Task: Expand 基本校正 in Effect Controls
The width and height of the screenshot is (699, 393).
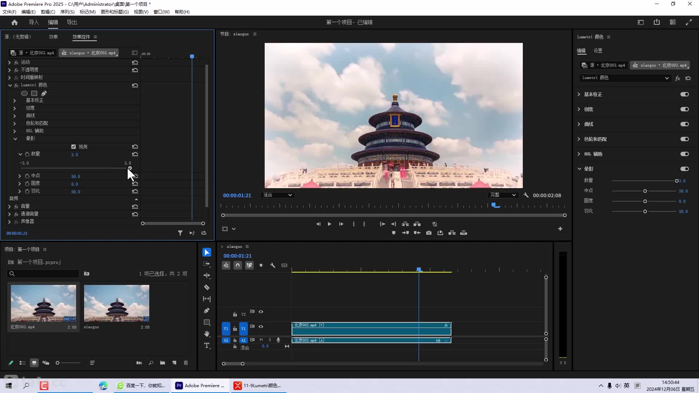Action: tap(15, 100)
